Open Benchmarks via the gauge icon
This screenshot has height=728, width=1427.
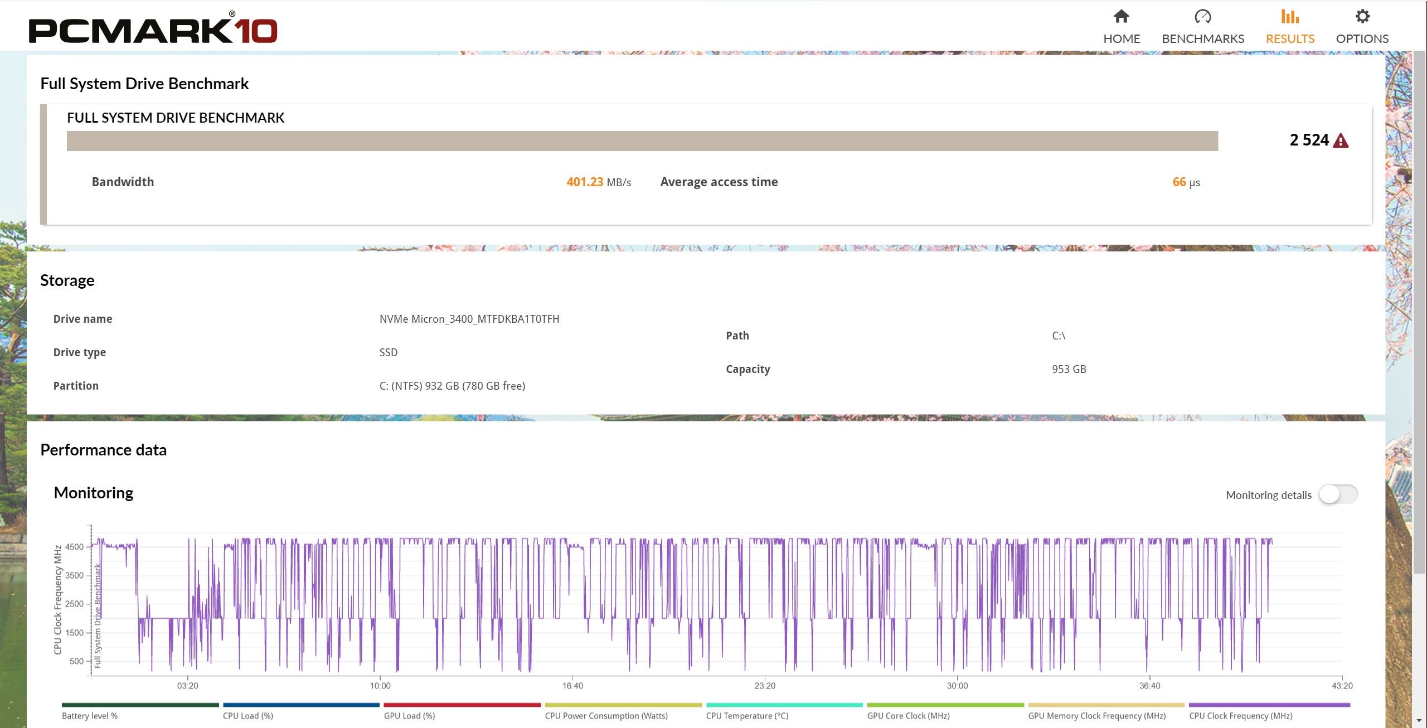1203,16
